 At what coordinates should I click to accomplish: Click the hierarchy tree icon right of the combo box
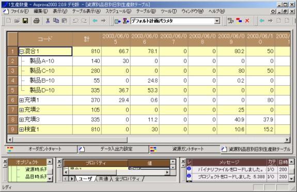point(230,21)
